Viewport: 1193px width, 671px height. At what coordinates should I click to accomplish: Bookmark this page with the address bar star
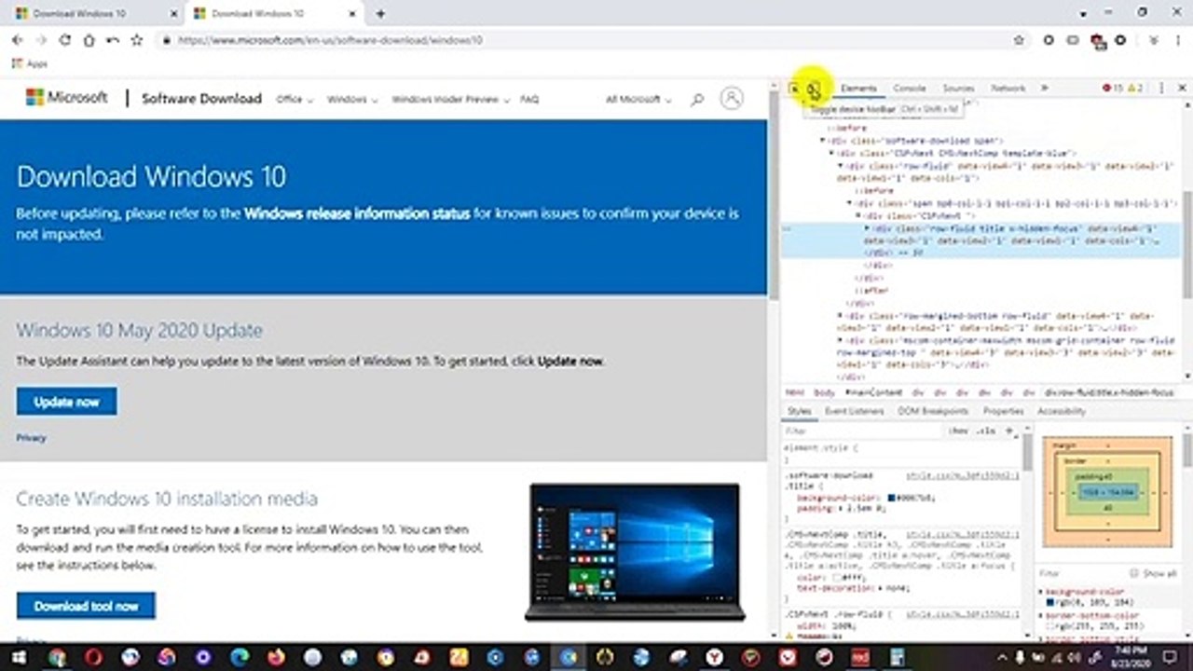click(1019, 40)
